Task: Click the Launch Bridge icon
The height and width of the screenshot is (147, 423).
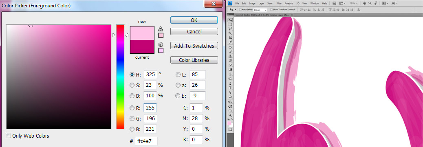Action: point(334,3)
